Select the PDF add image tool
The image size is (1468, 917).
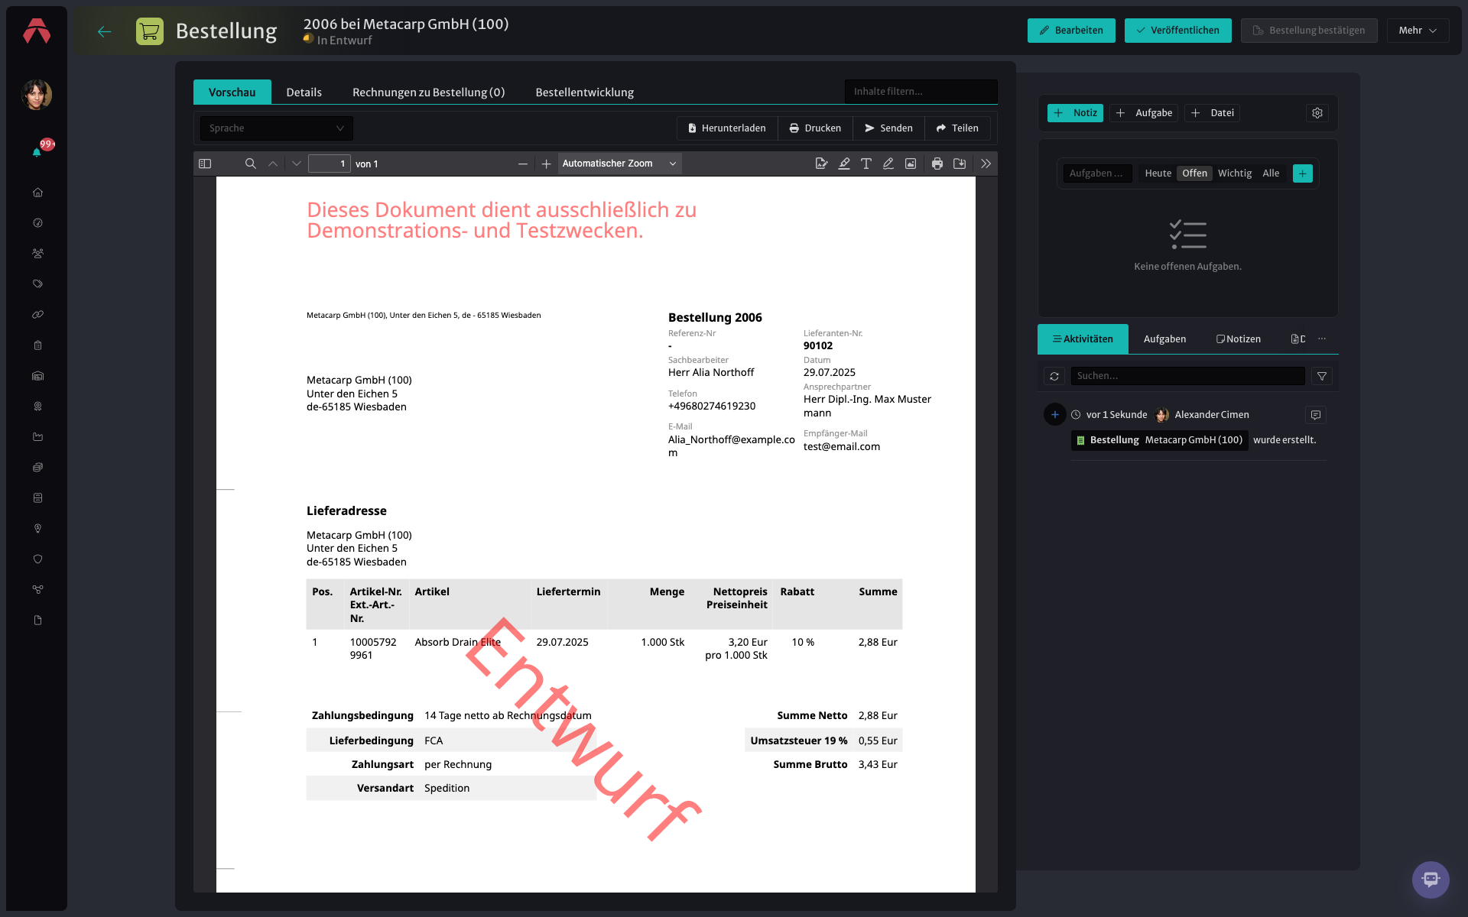(x=911, y=164)
